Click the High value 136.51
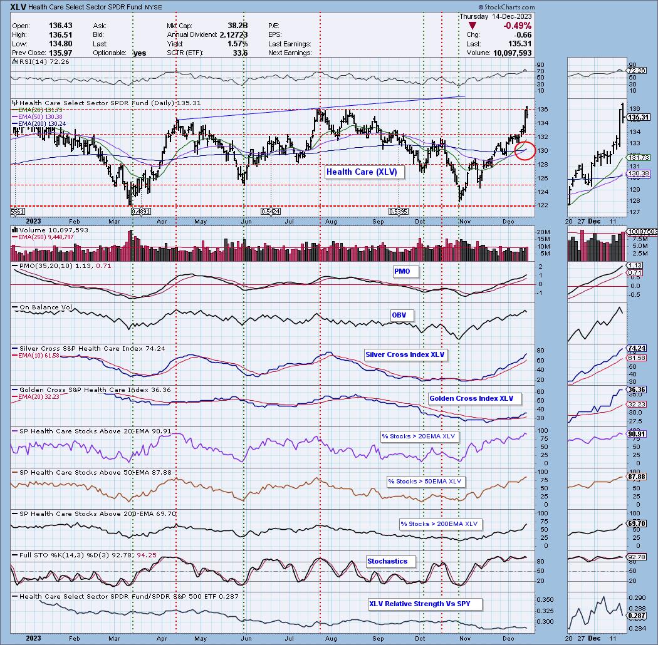Screen dimensions: 658x645 pos(60,35)
